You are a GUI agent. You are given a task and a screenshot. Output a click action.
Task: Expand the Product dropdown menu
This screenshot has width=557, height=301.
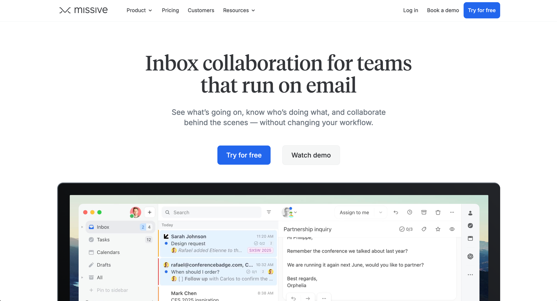click(139, 11)
